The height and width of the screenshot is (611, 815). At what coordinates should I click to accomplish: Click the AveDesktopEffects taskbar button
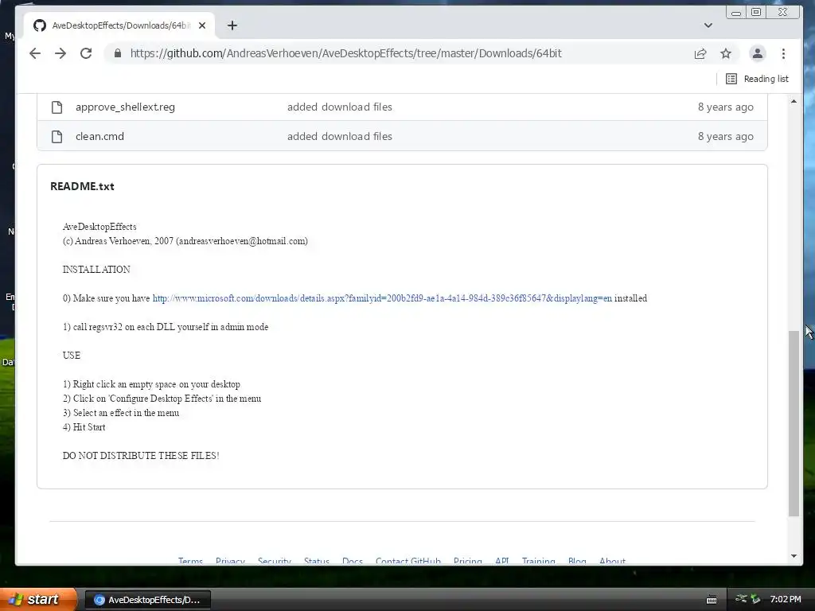(147, 600)
